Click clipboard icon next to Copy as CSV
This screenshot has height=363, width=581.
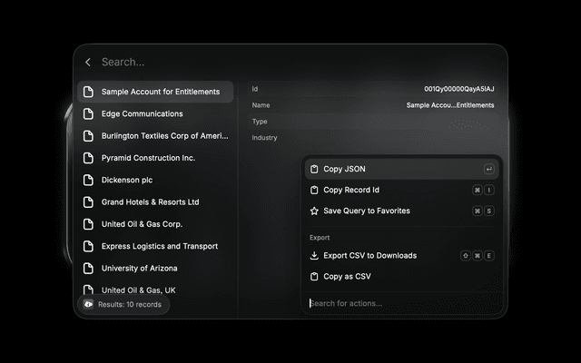[314, 276]
